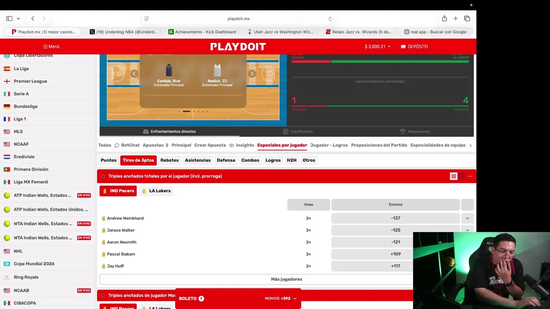Select the Puntos filter
The height and width of the screenshot is (309, 550).
pos(109,160)
